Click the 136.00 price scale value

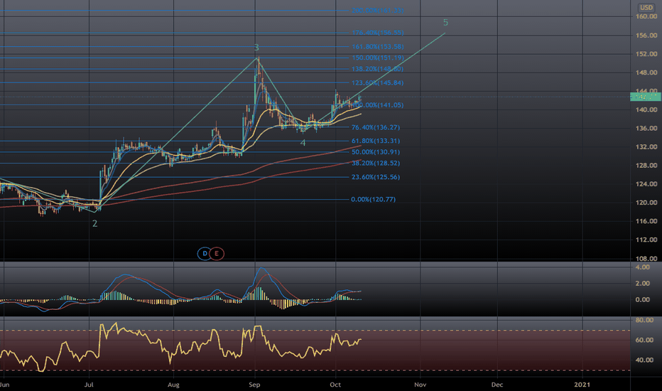[646, 128]
